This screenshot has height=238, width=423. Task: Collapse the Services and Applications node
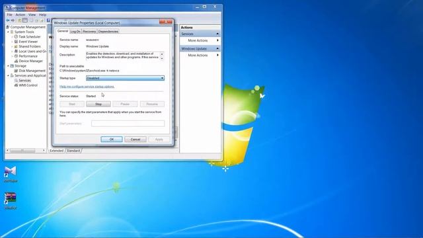point(8,75)
